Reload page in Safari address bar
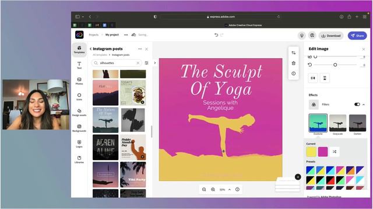 coord(279,17)
